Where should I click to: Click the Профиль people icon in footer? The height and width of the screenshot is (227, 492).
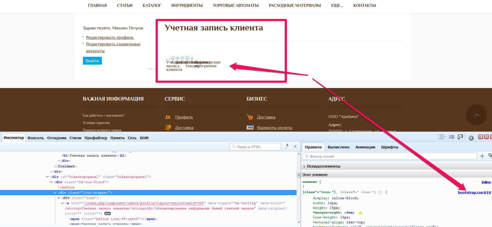pyautogui.click(x=168, y=117)
